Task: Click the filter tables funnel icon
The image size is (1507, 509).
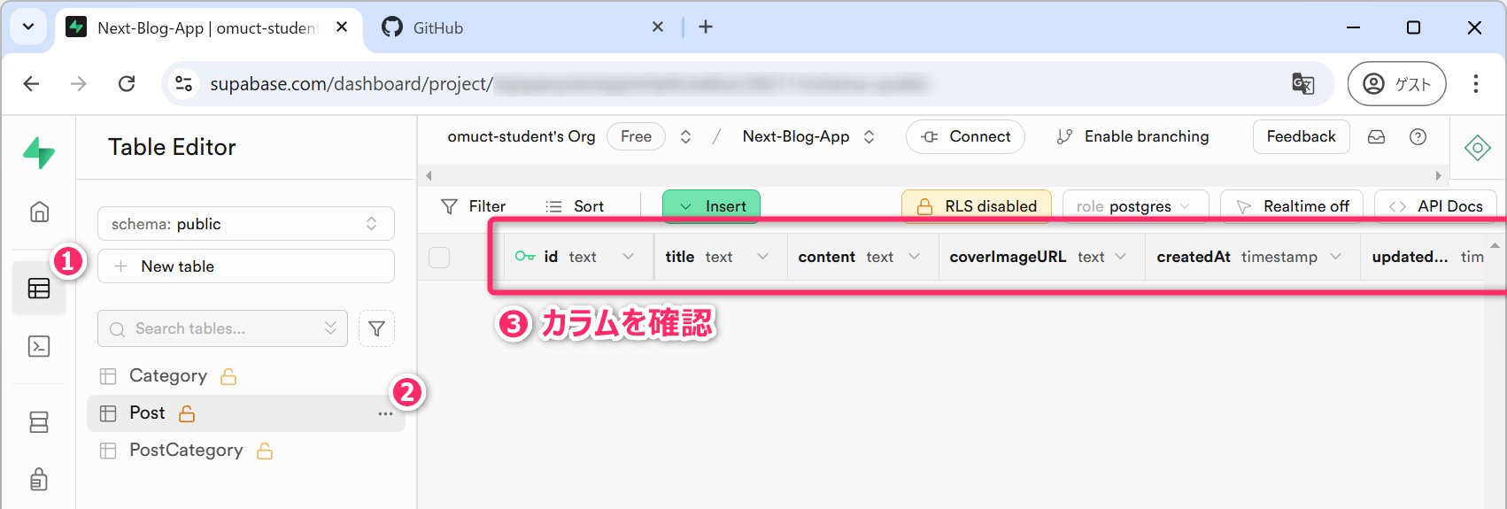Action: click(x=376, y=328)
